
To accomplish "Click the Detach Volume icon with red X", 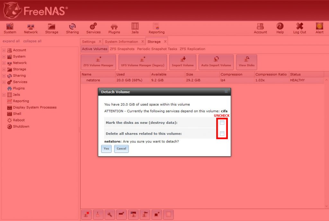I will click(x=86, y=215).
